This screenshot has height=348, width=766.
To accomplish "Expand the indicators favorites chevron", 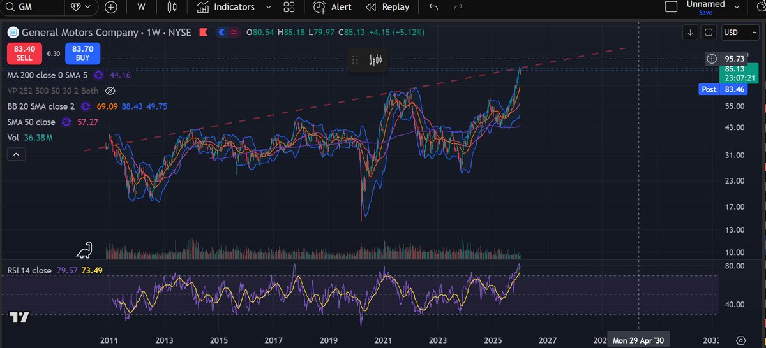I will pos(268,7).
